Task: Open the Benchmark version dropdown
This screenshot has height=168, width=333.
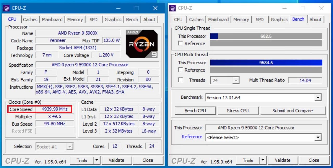Action: (x=318, y=98)
